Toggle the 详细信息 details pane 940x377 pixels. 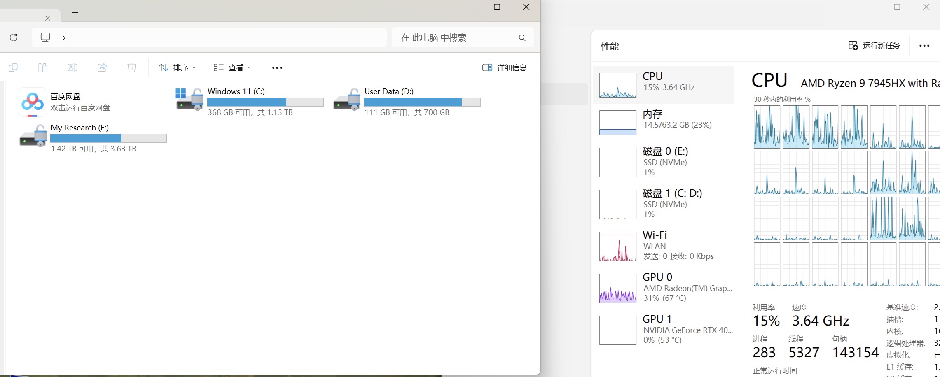point(505,67)
